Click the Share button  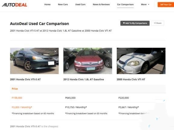[x=158, y=23]
